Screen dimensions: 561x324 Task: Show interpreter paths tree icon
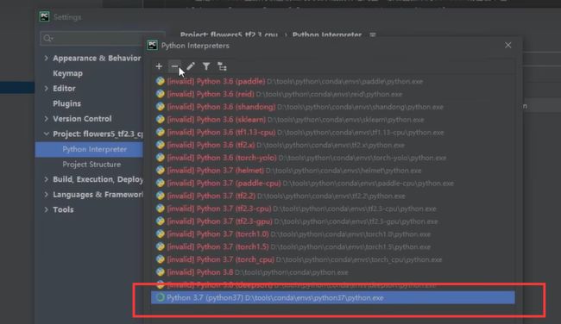[x=222, y=66]
